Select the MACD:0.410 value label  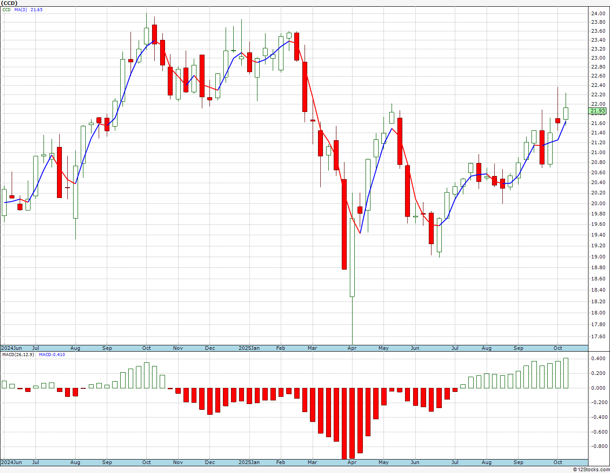52,354
